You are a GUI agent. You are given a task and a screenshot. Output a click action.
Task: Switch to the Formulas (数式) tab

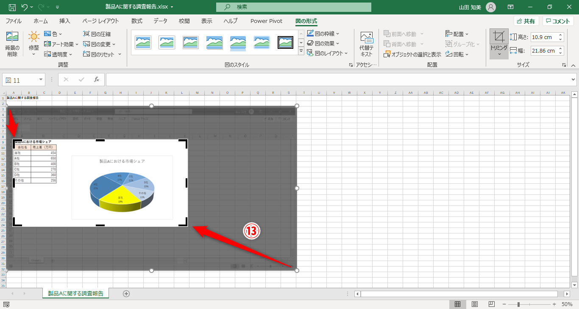(136, 21)
